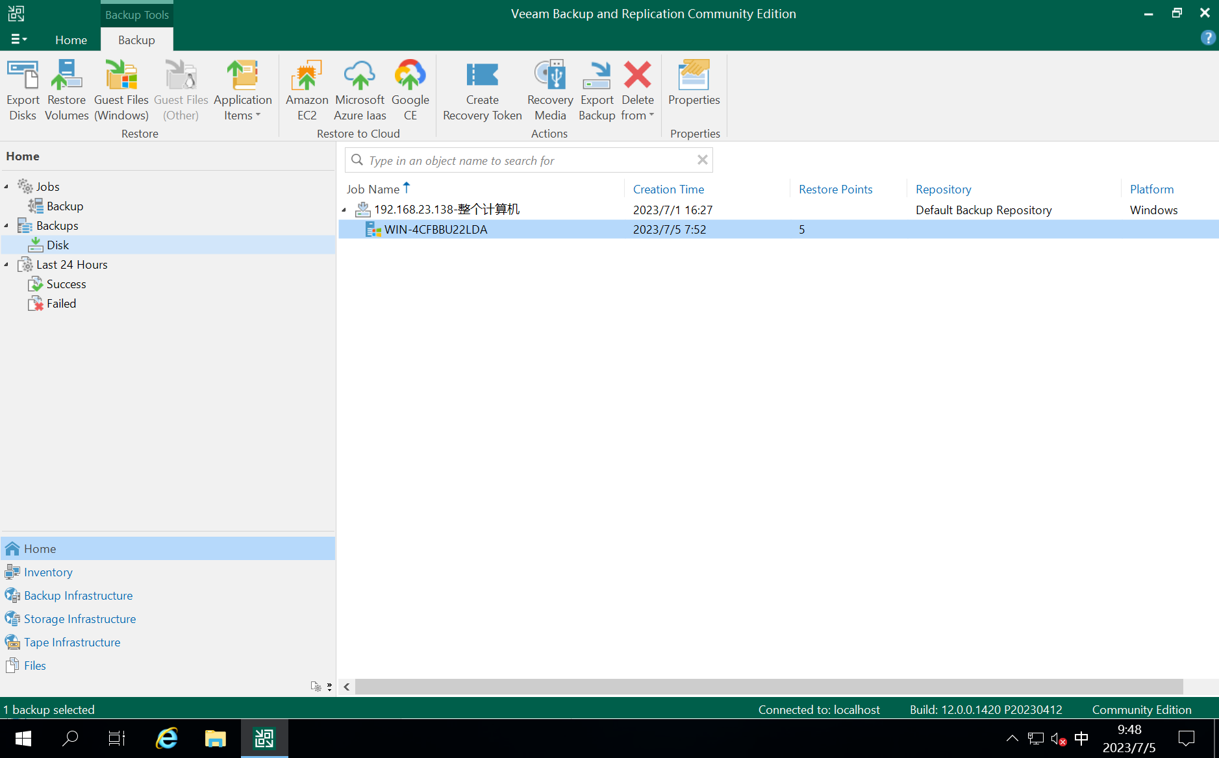The width and height of the screenshot is (1219, 758).
Task: Open Windows taskbar search
Action: [70, 738]
